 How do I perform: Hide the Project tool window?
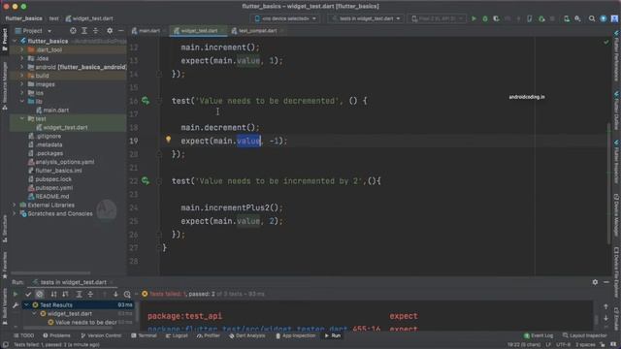(x=120, y=30)
